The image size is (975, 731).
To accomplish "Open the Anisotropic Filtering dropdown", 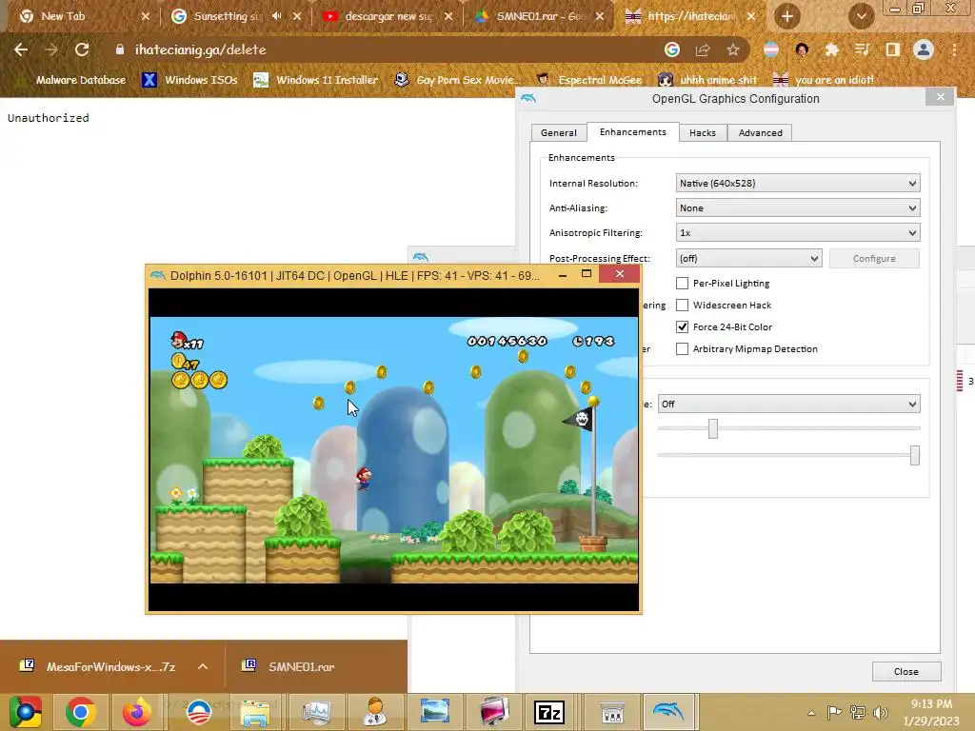I will click(x=798, y=233).
